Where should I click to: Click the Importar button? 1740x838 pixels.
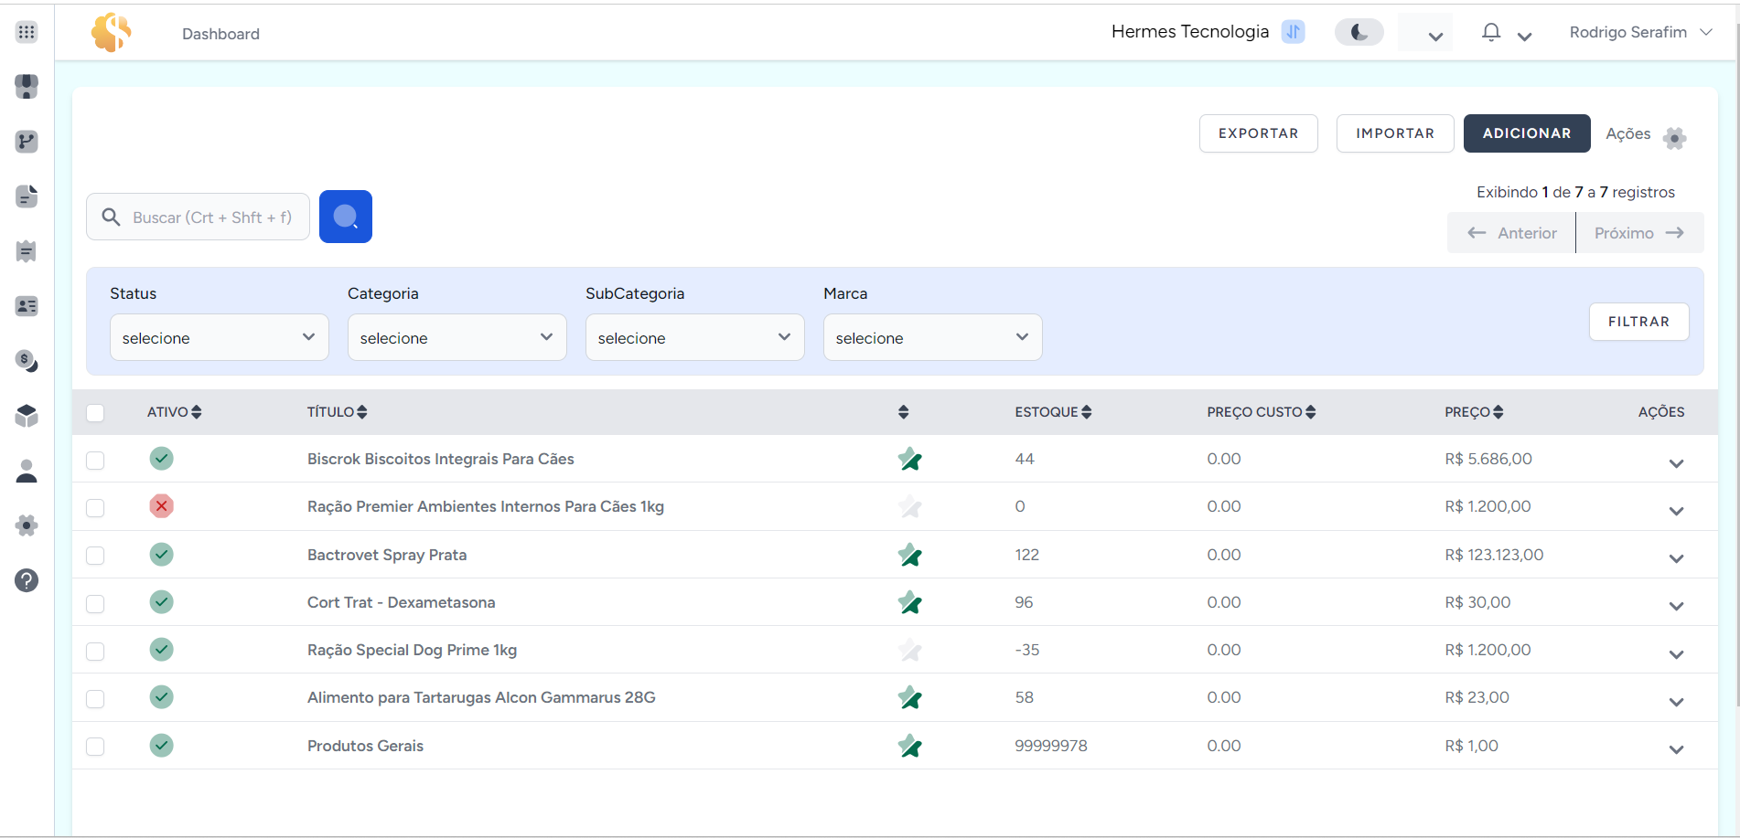pyautogui.click(x=1395, y=133)
